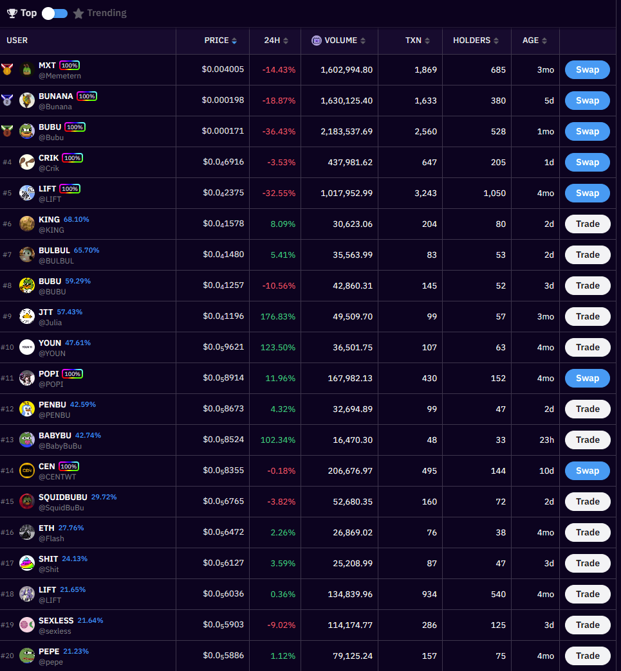Click the JTT duck avatar icon
Viewport: 621px width, 671px height.
tap(27, 316)
